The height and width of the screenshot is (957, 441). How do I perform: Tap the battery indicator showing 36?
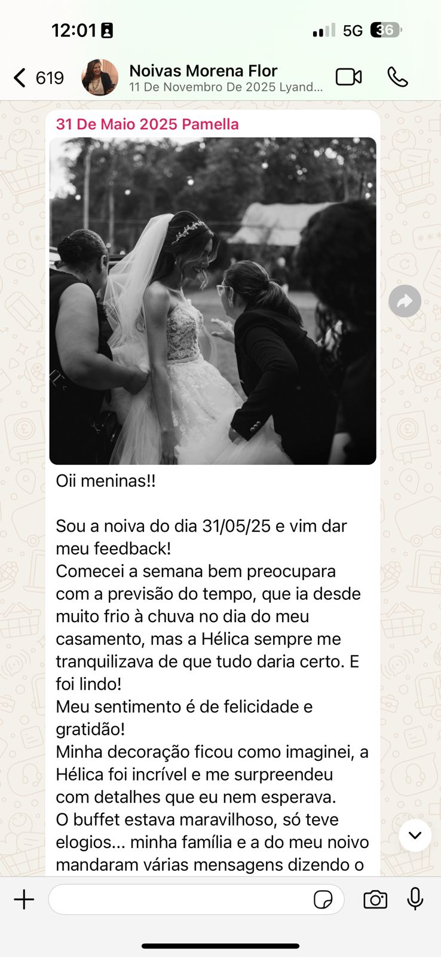[386, 30]
